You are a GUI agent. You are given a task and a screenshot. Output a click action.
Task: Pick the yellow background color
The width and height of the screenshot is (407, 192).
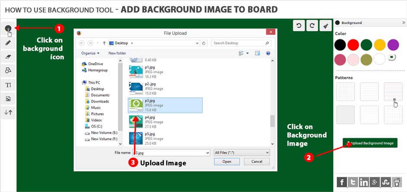[380, 45]
